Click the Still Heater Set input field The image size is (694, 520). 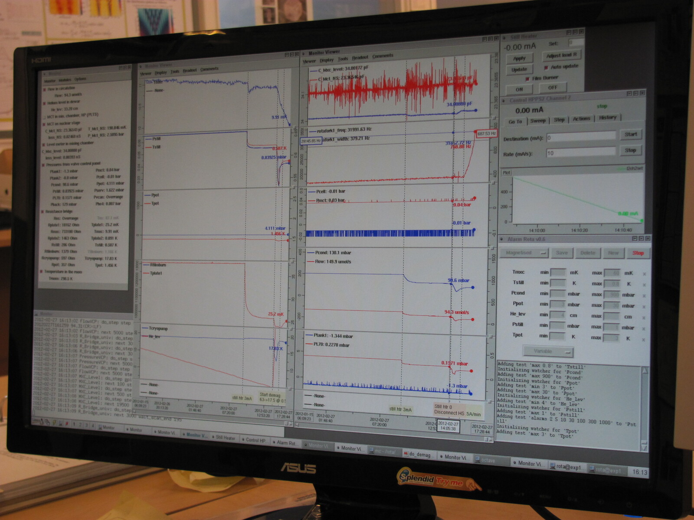pyautogui.click(x=575, y=42)
